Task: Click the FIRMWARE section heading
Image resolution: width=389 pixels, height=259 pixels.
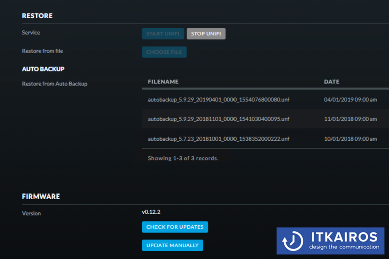Action: pos(41,197)
